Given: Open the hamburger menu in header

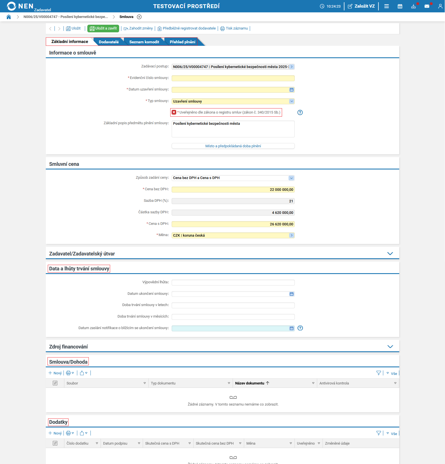Looking at the screenshot, I should [x=386, y=6].
